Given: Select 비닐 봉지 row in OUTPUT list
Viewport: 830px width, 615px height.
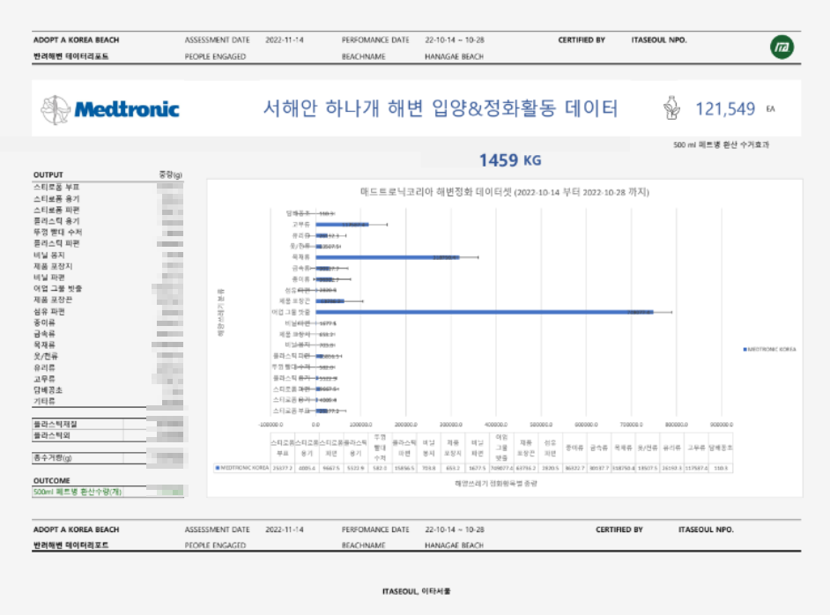Looking at the screenshot, I should coord(108,255).
